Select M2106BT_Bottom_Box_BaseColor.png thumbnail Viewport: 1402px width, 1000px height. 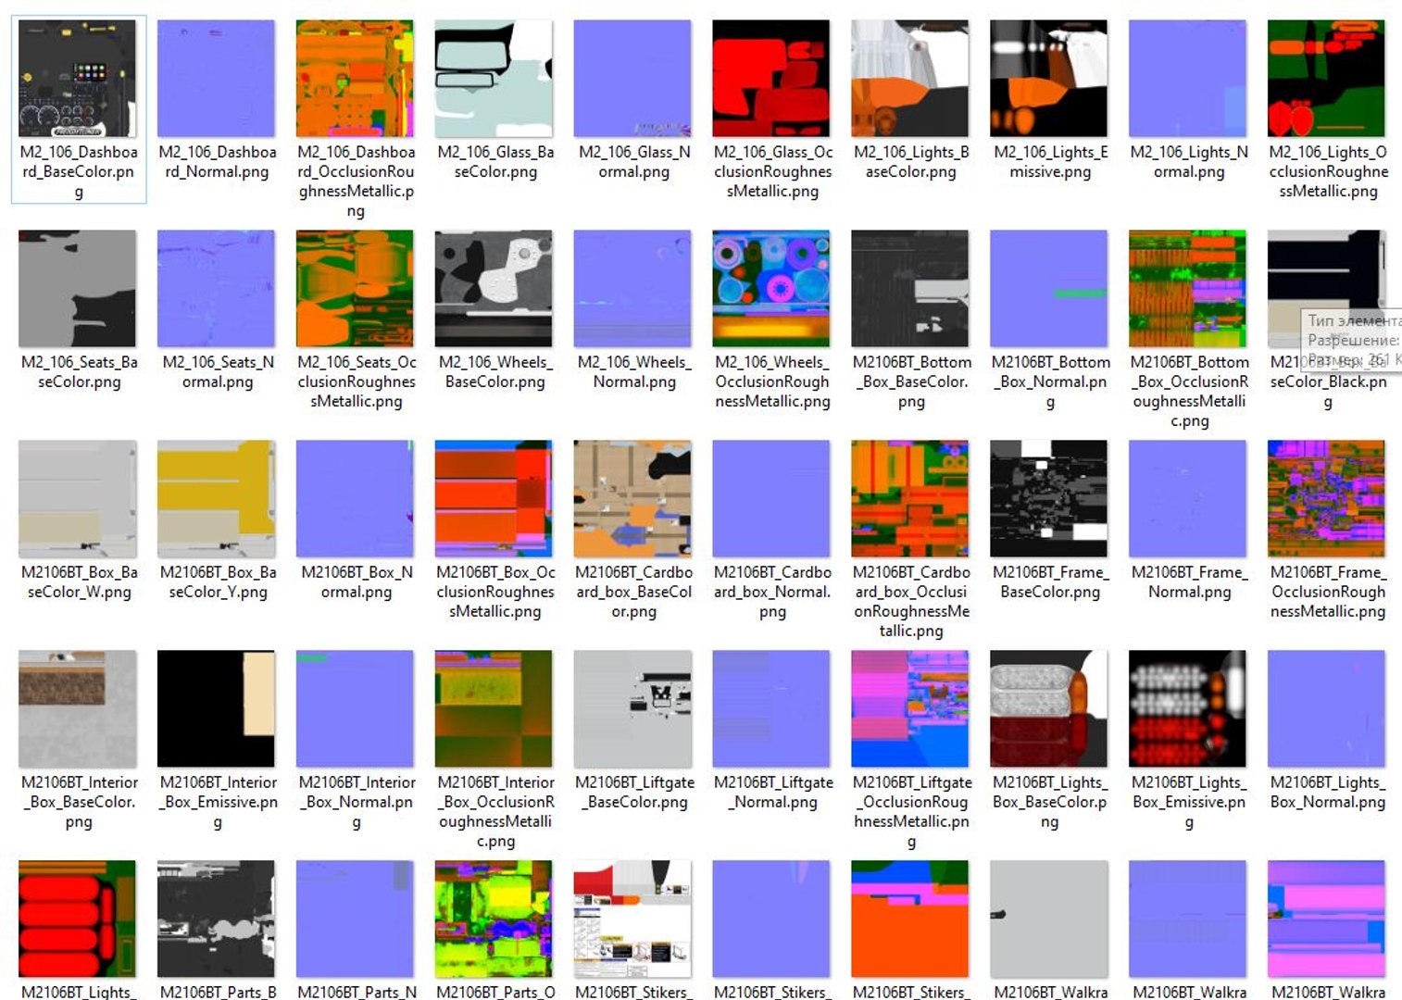click(x=910, y=289)
